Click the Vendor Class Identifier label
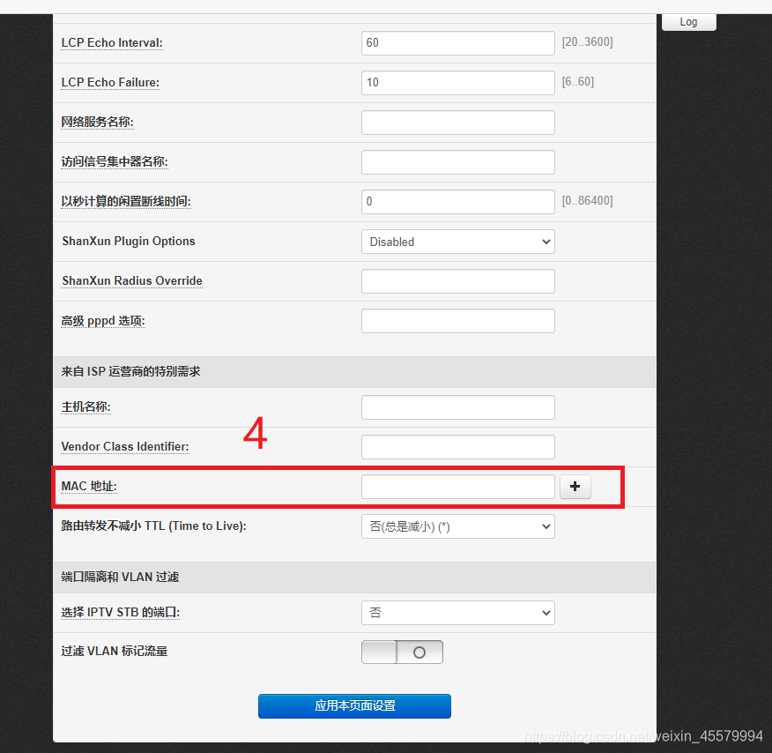 [x=125, y=446]
